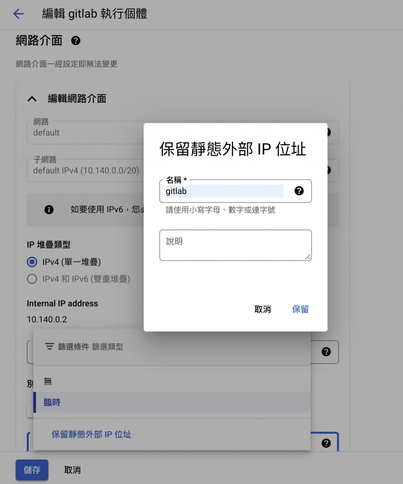The height and width of the screenshot is (484, 403).
Task: Collapse the 編輯網路介面 section
Action: tap(32, 99)
